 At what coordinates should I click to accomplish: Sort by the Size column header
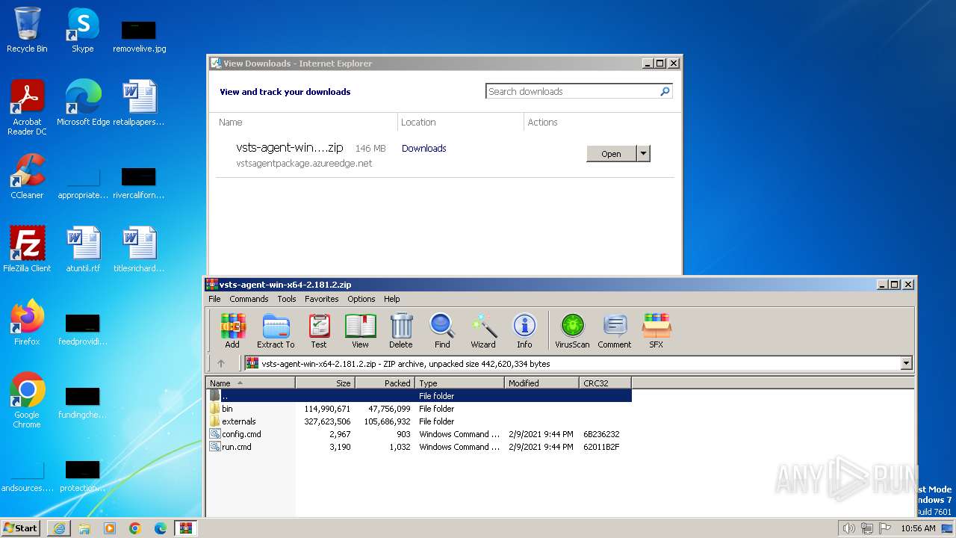coord(326,383)
